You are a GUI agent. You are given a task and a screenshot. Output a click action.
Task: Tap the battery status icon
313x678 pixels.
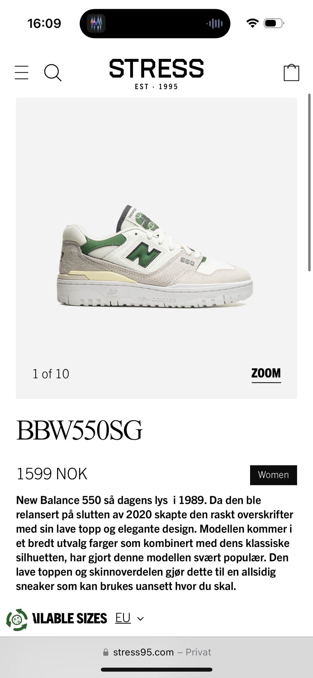pyautogui.click(x=274, y=23)
